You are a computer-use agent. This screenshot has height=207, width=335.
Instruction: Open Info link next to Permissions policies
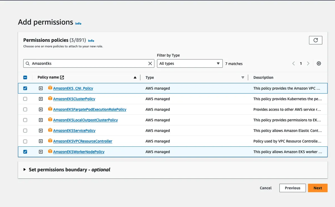click(x=91, y=40)
